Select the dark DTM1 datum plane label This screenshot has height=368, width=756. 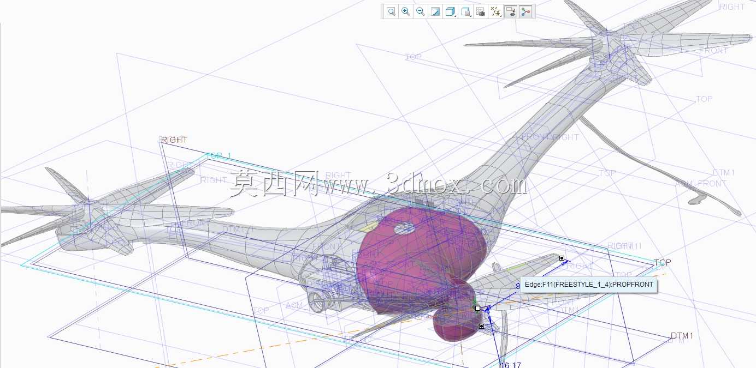(x=682, y=336)
